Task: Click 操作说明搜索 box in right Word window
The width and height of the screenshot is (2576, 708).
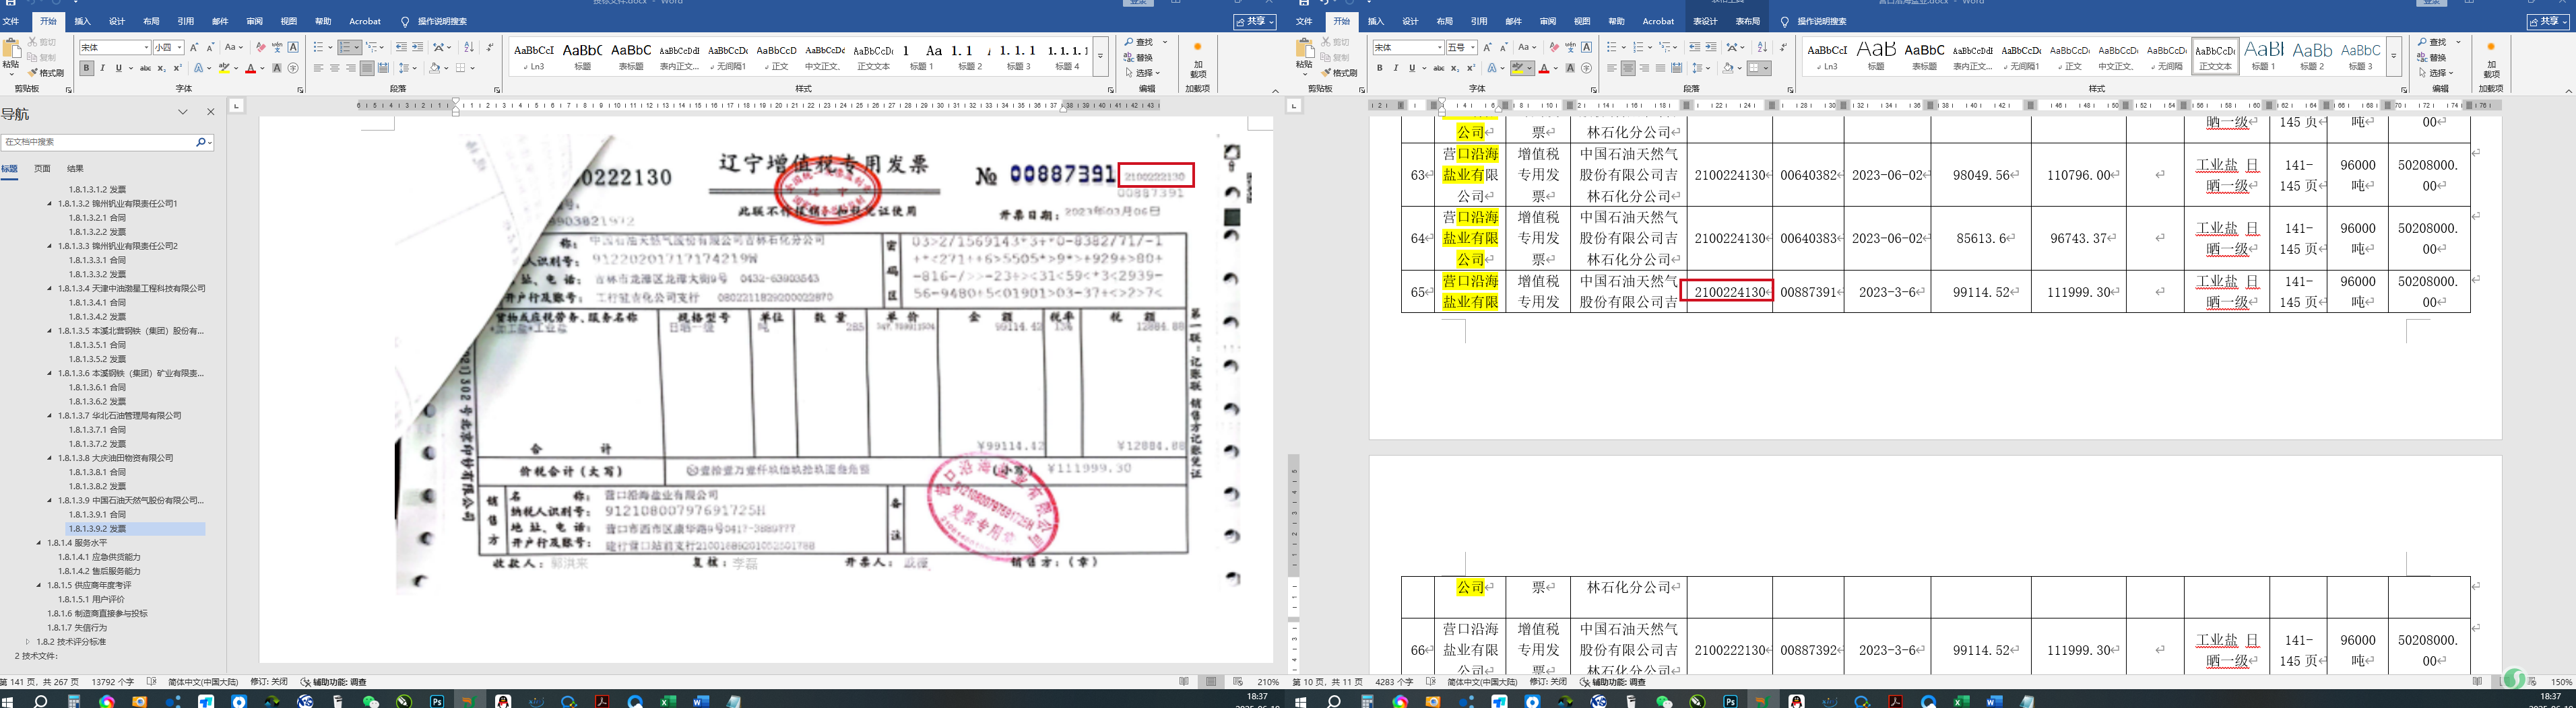Action: (1822, 21)
